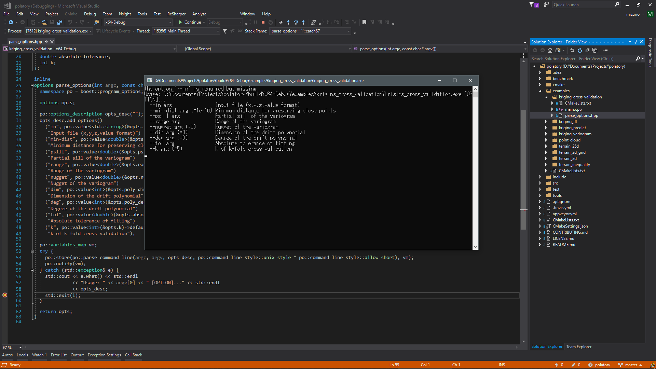The width and height of the screenshot is (656, 369).
Task: Open the Debug menu
Action: click(90, 14)
